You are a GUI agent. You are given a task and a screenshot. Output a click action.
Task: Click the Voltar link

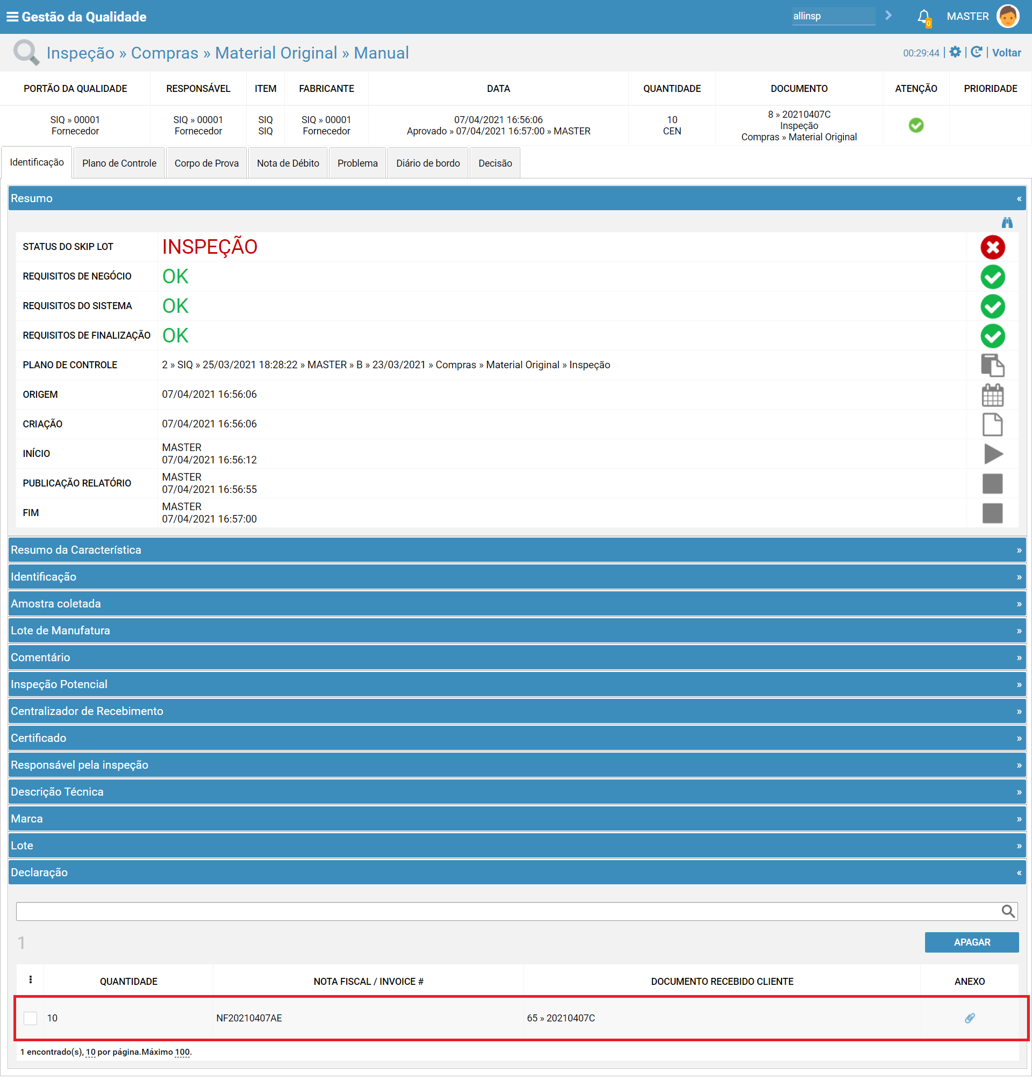[x=1006, y=53]
